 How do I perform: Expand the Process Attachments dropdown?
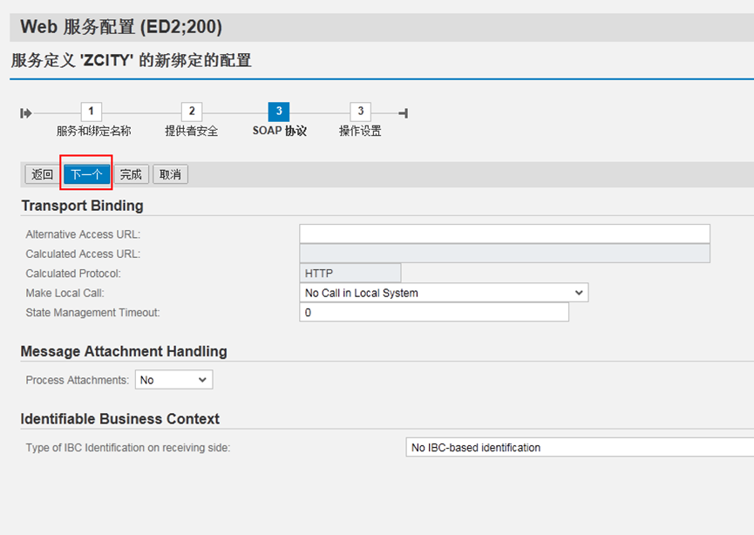point(173,380)
